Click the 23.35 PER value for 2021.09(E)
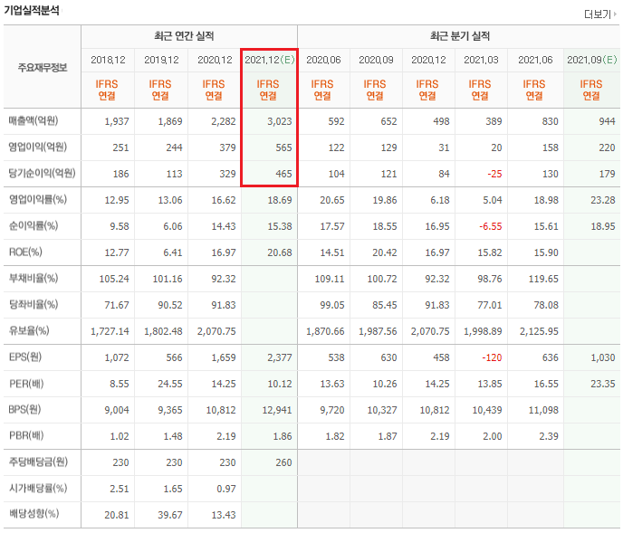 pyautogui.click(x=603, y=384)
